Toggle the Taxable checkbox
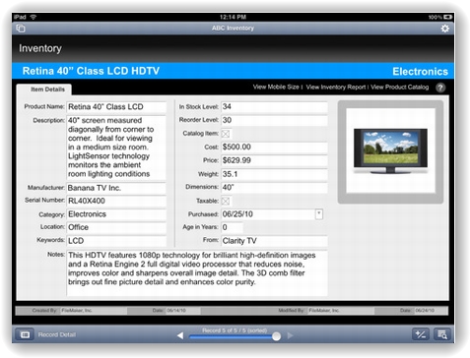Viewport: 470px width, 358px height. click(x=226, y=201)
